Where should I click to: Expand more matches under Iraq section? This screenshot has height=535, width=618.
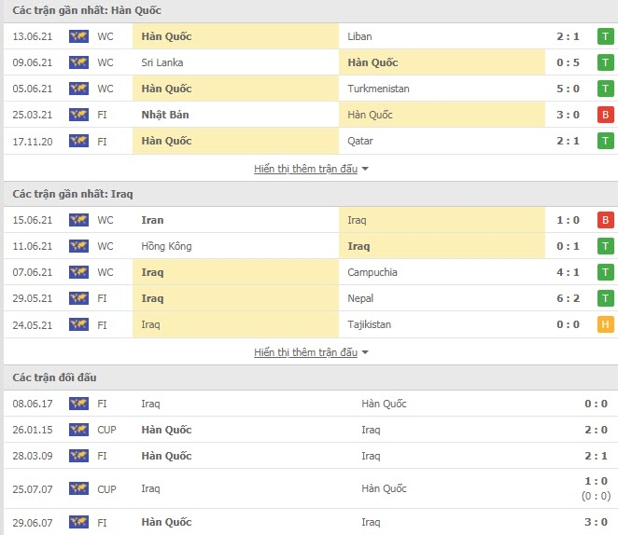click(306, 352)
